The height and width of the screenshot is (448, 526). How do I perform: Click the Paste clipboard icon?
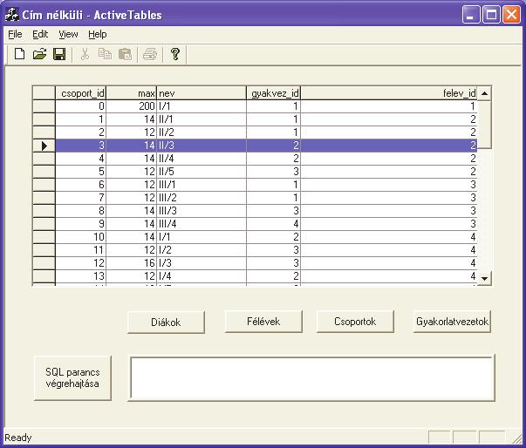pos(125,54)
